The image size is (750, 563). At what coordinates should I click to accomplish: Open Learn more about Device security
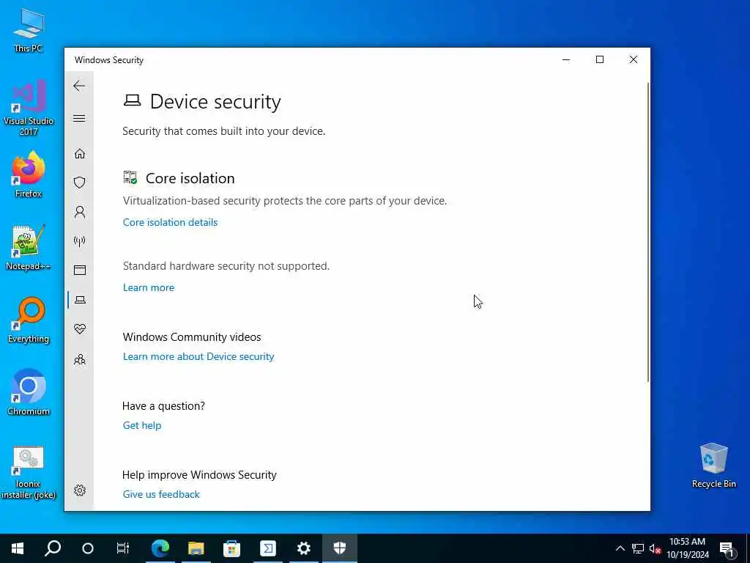(198, 357)
